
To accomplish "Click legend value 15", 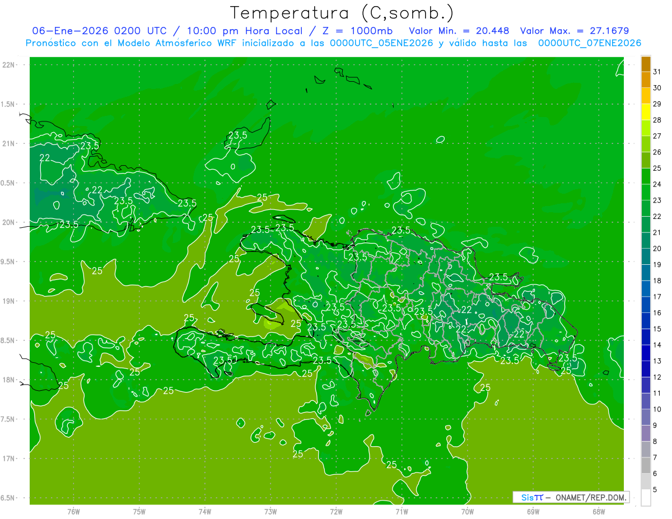I will tap(657, 329).
